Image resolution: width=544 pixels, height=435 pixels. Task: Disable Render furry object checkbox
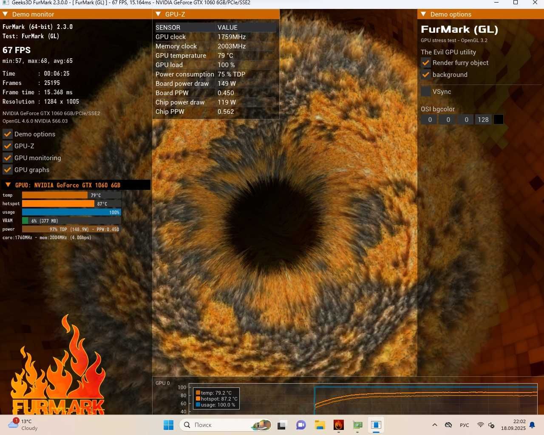coord(426,63)
